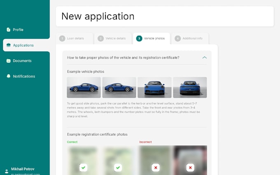
Task: Select Applications in the sidebar
Action: 26,45
